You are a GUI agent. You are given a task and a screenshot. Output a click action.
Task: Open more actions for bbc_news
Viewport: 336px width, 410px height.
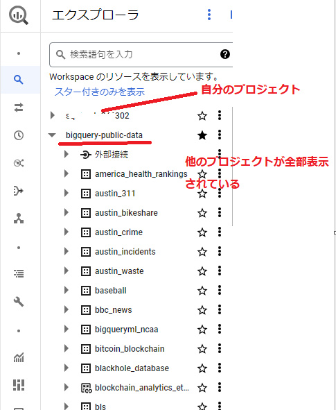pyautogui.click(x=220, y=309)
